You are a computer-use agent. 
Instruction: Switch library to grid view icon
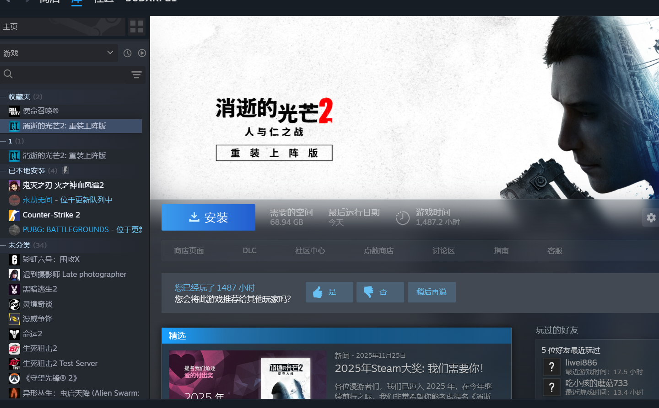136,26
